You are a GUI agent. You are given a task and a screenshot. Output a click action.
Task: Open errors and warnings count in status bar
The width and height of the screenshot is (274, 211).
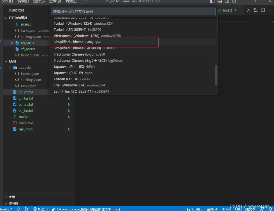[x=41, y=209]
